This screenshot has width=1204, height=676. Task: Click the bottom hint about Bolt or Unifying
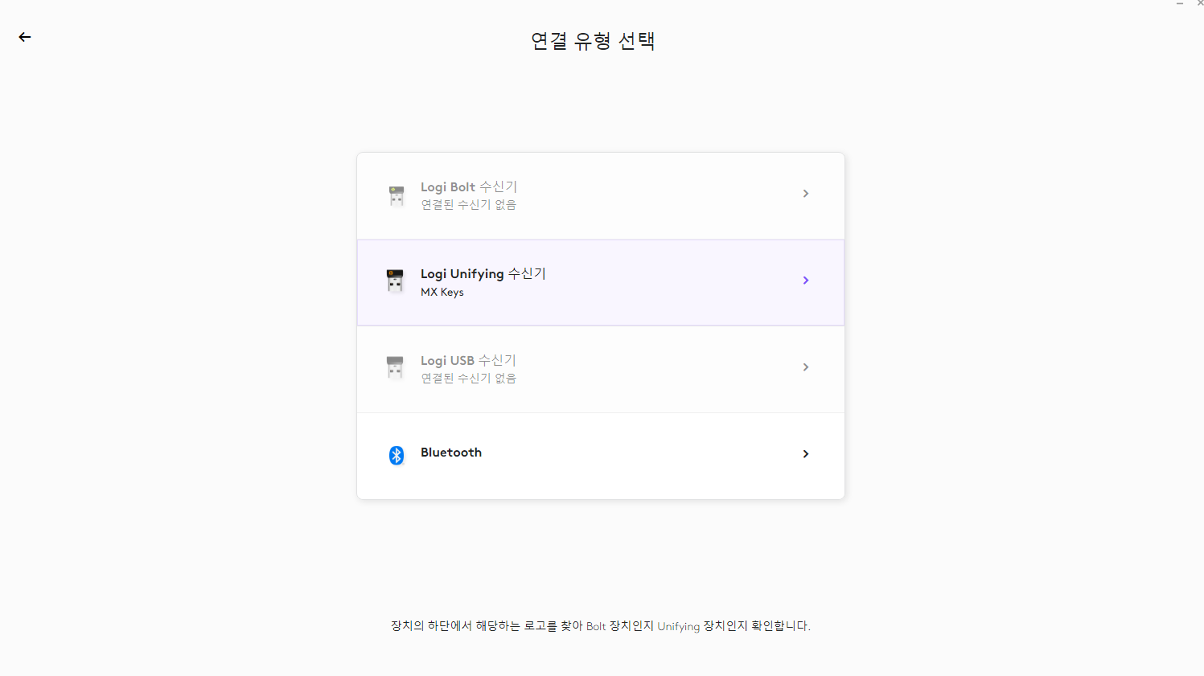pyautogui.click(x=601, y=626)
